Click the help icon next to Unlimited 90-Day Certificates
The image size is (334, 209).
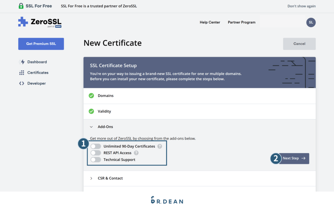point(160,146)
